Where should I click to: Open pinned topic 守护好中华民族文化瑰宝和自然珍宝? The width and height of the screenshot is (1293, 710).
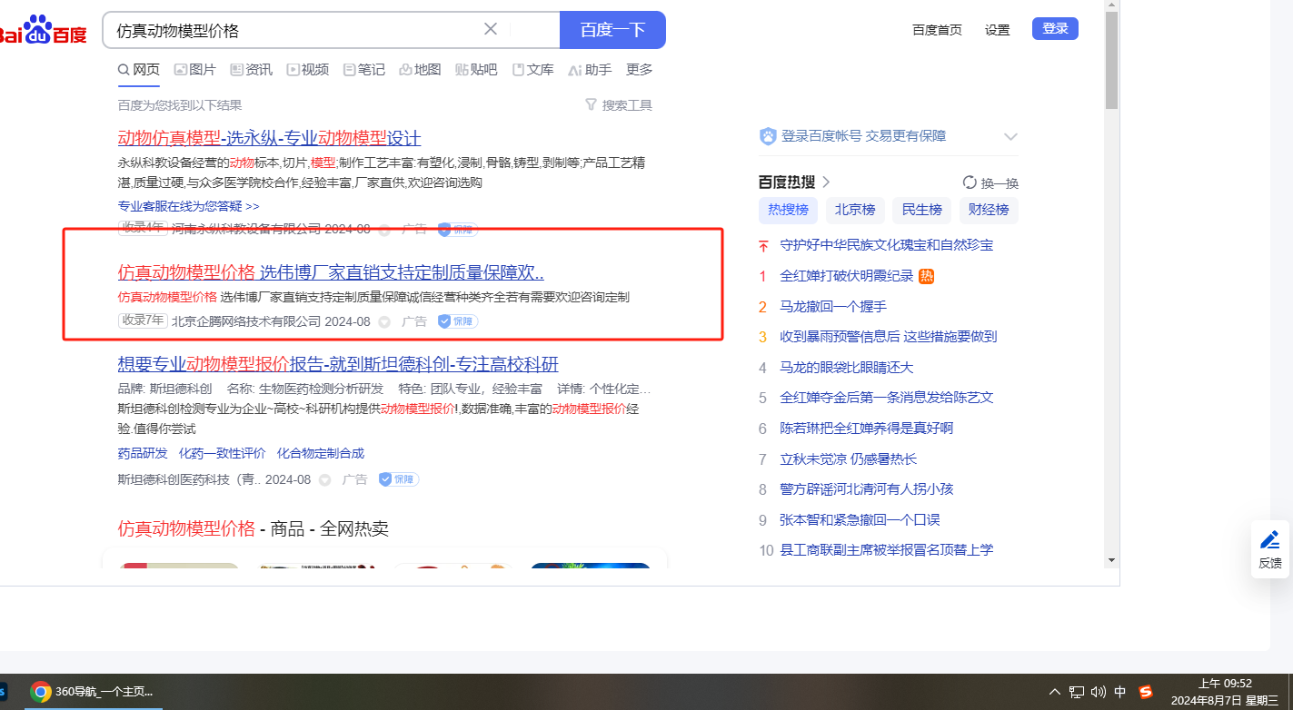click(x=887, y=245)
